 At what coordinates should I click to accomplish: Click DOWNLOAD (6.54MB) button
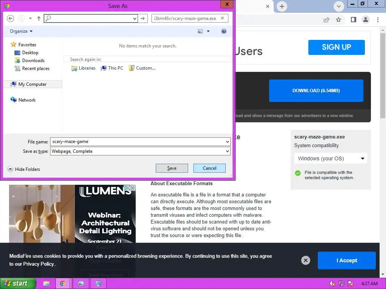point(316,90)
